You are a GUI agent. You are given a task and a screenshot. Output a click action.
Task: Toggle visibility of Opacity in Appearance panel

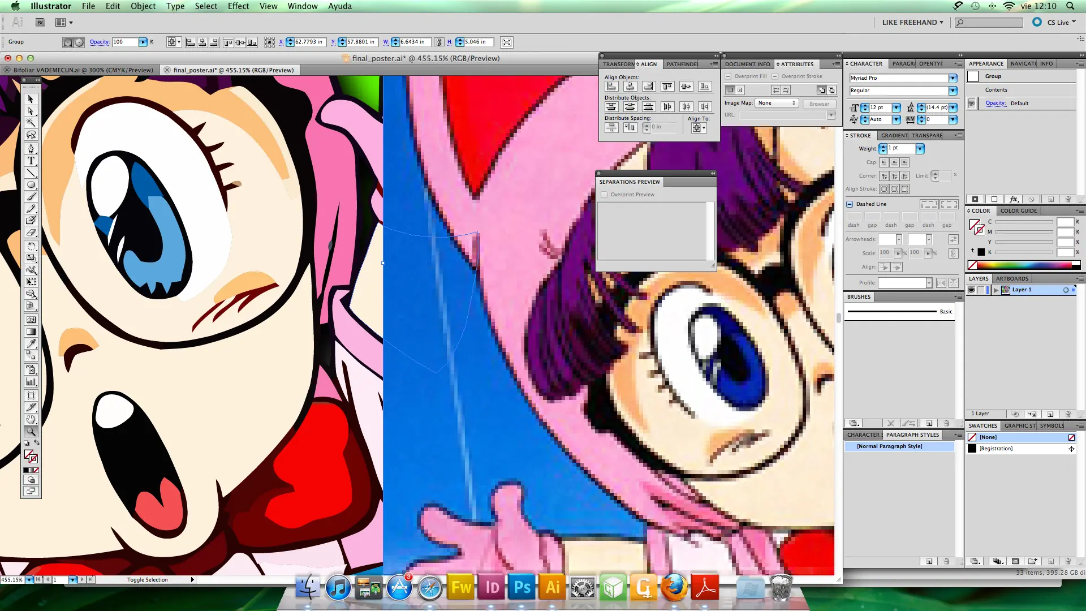tap(972, 103)
